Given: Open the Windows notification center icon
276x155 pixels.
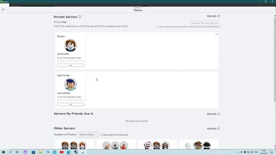Looking at the screenshot, I should tap(271, 152).
